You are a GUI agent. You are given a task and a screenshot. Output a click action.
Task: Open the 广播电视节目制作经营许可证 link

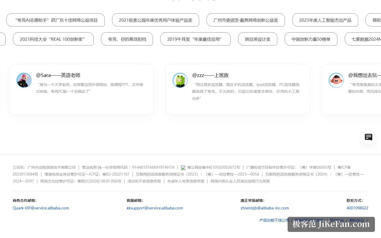point(289,167)
